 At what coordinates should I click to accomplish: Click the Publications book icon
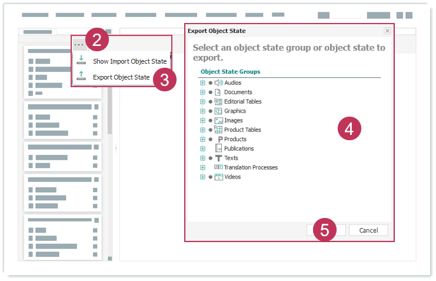coord(218,148)
